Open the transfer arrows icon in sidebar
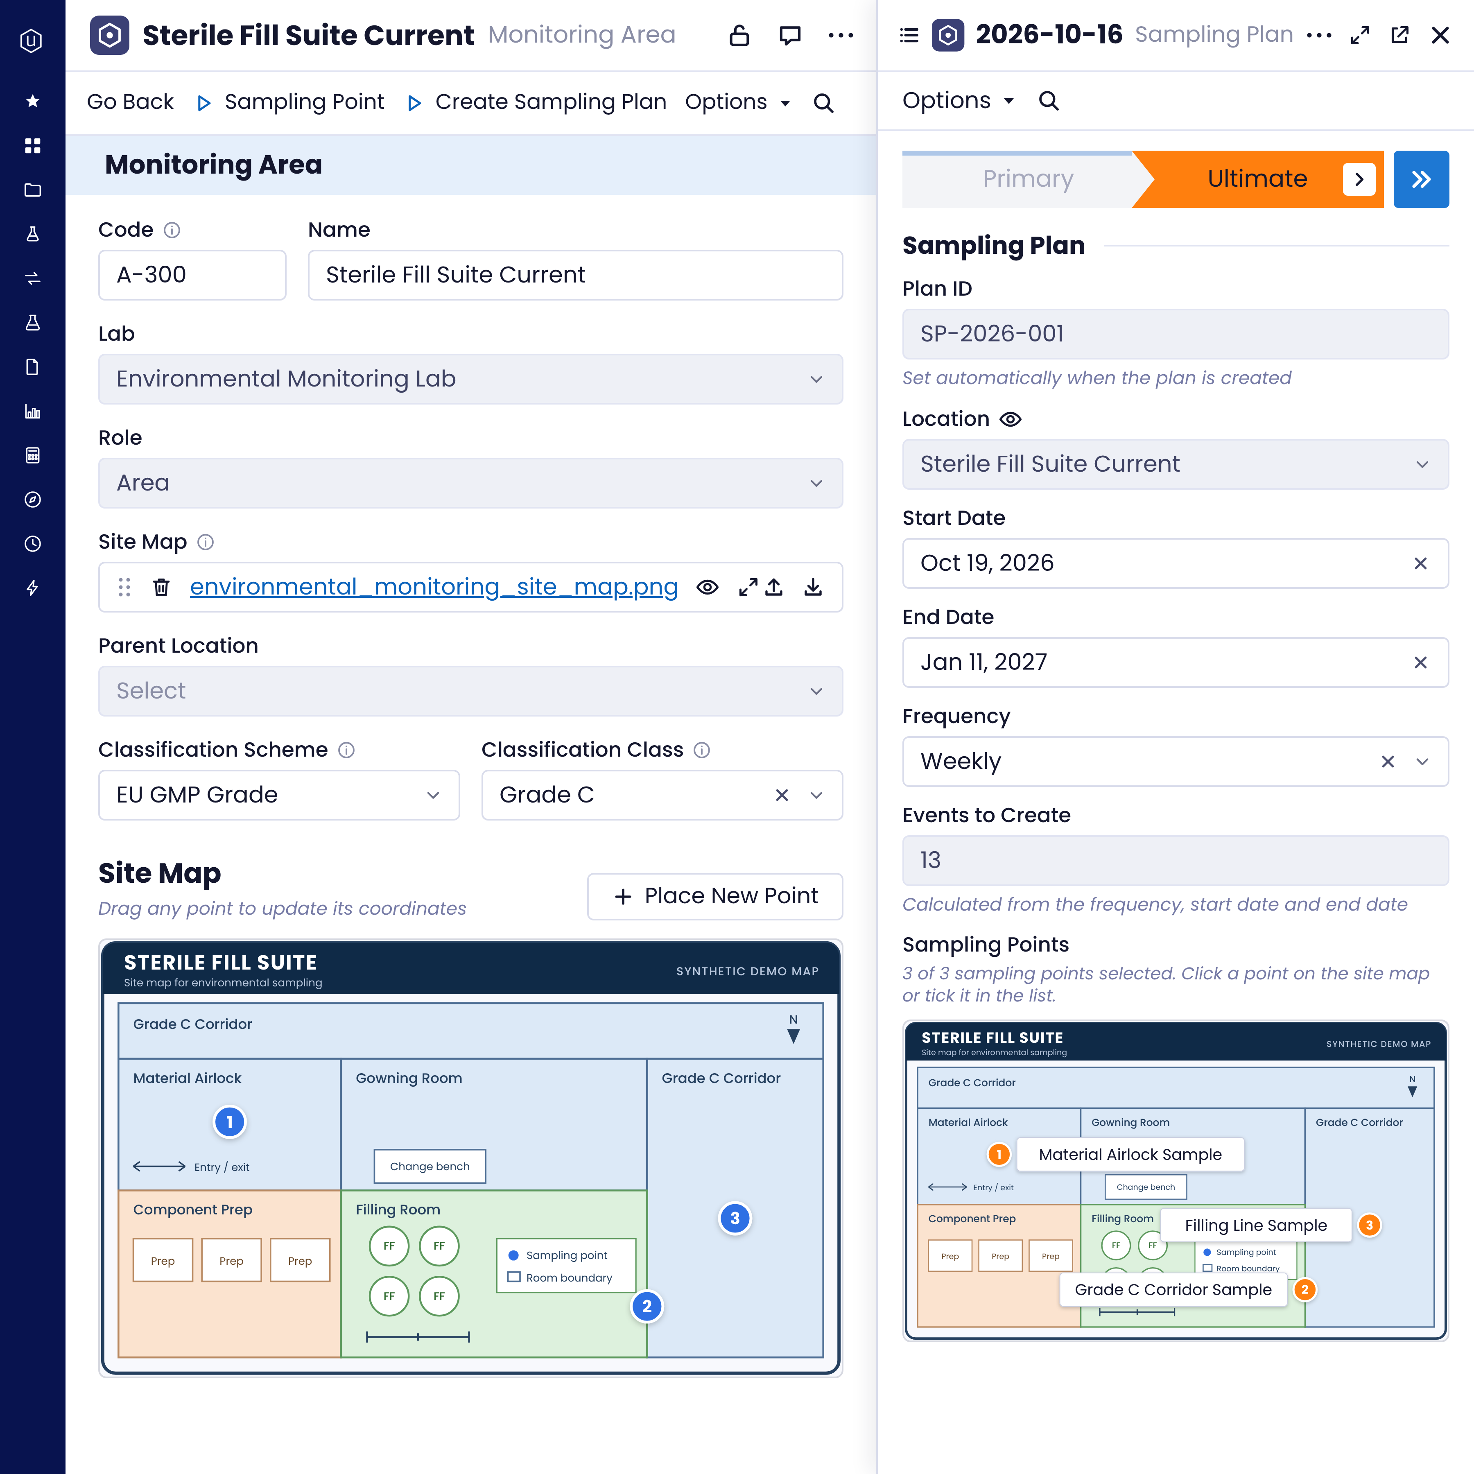This screenshot has height=1474, width=1474. point(32,278)
